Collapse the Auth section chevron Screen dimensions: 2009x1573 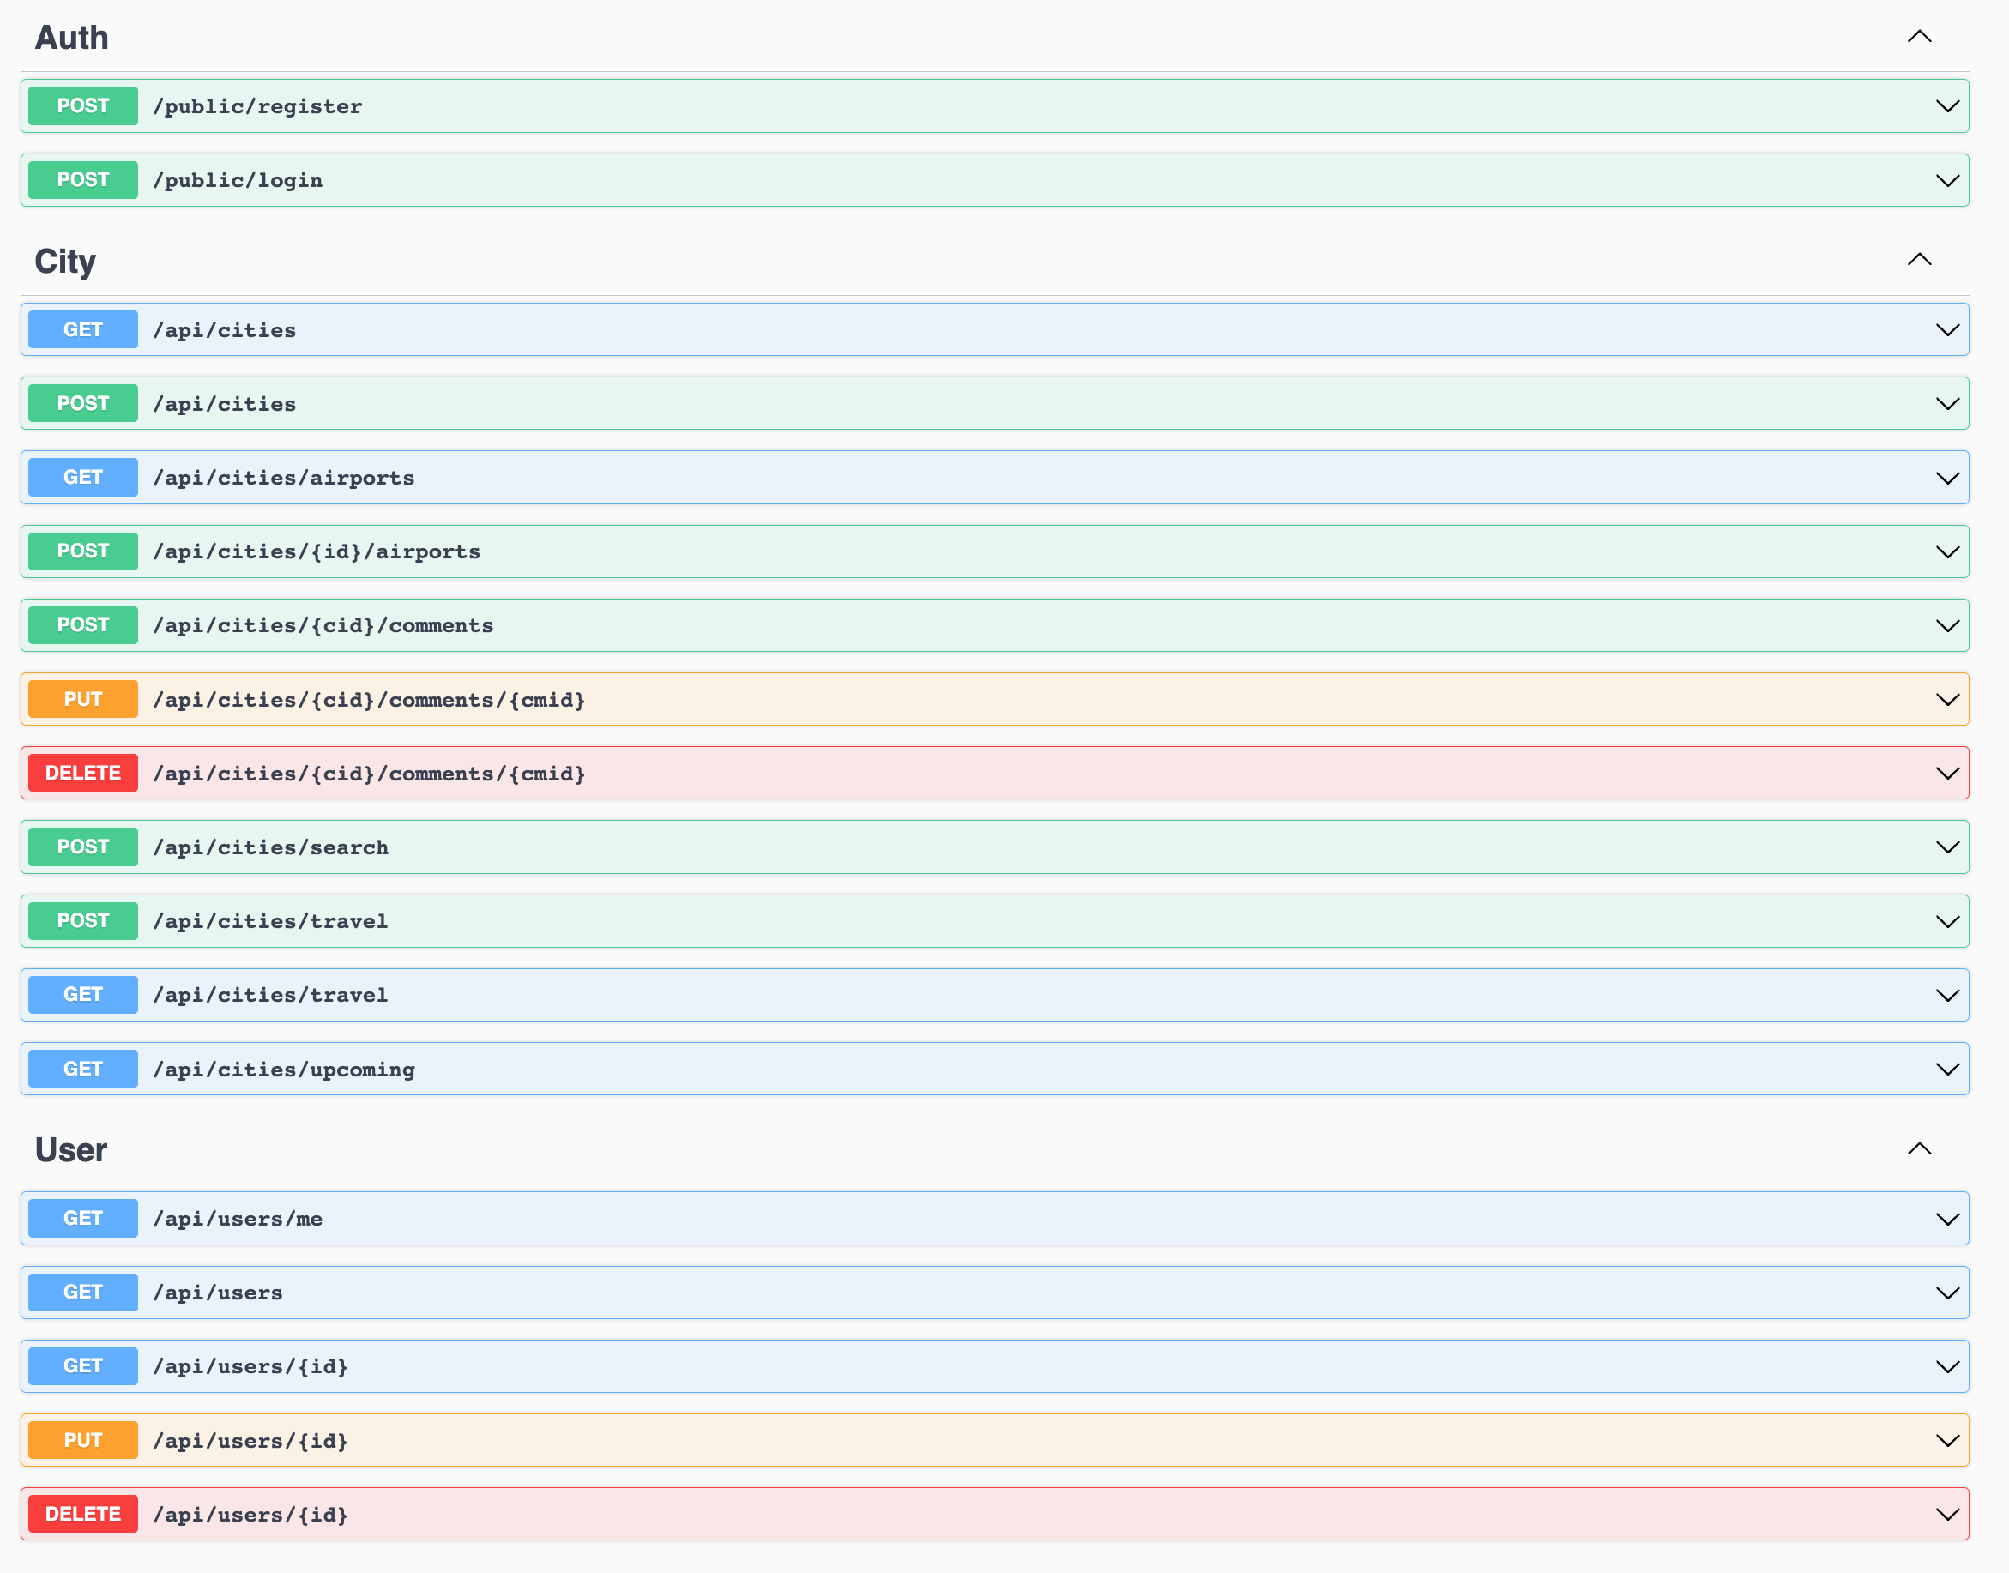coord(1919,37)
